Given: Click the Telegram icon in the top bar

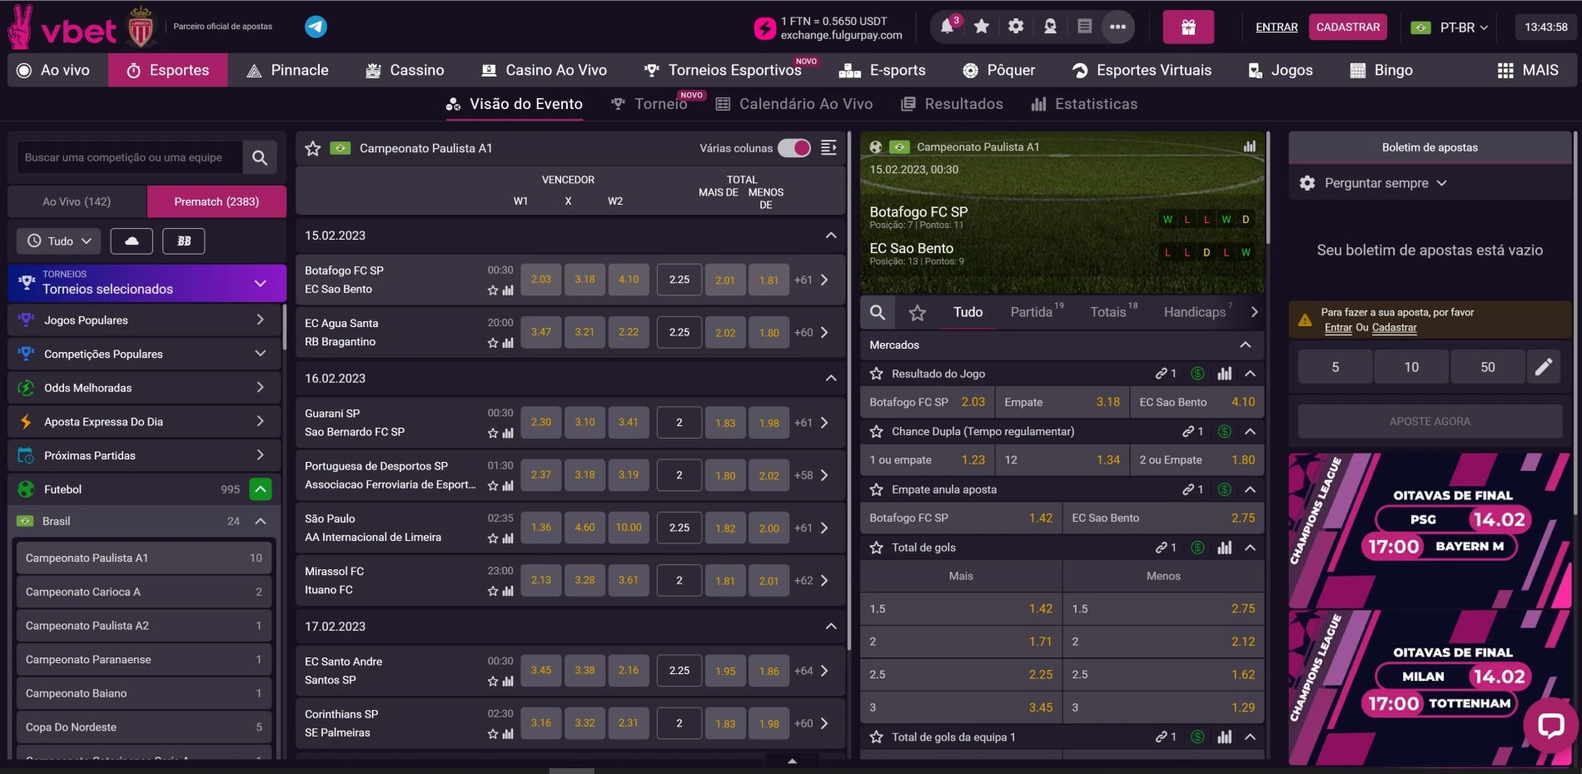Looking at the screenshot, I should coord(315,26).
